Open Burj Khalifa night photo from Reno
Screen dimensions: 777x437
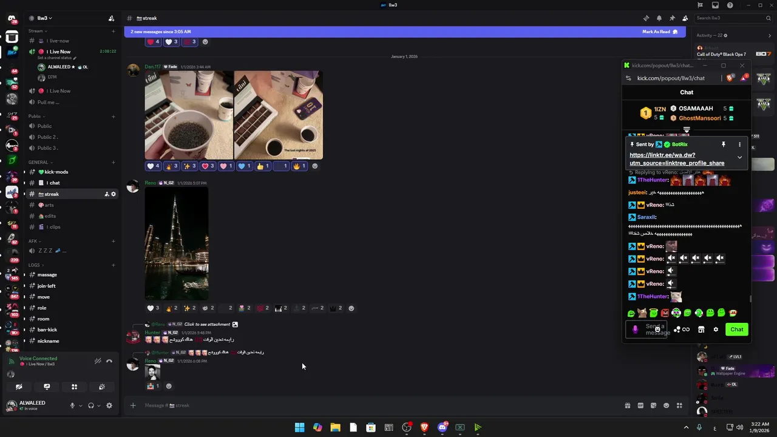(177, 243)
